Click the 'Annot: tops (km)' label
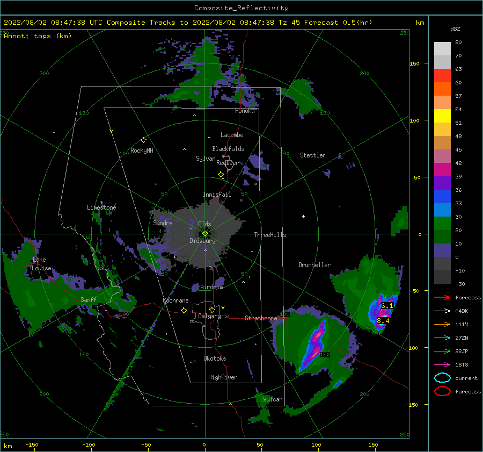The height and width of the screenshot is (452, 483). click(38, 36)
